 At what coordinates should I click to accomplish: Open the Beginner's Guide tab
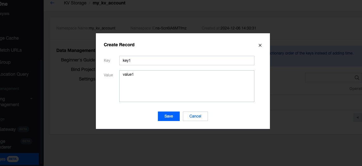point(78,60)
